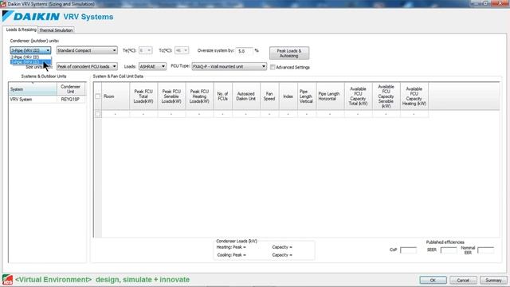Select the Loads & Resizing tab
This screenshot has width=510, height=287.
pyautogui.click(x=22, y=29)
